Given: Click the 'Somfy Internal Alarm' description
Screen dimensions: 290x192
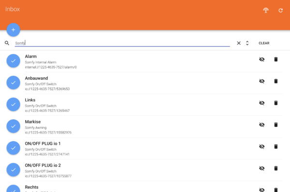Looking at the screenshot, I should coord(41,62).
